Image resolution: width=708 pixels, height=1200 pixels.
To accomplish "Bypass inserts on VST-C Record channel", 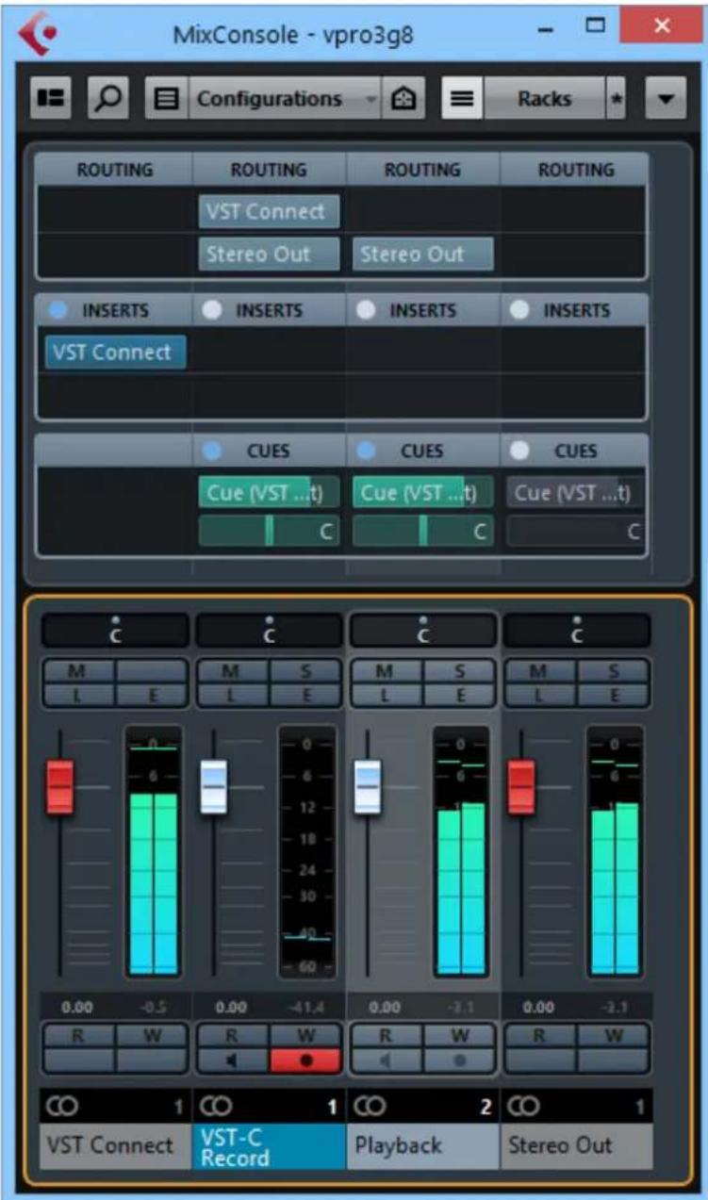I will click(211, 310).
